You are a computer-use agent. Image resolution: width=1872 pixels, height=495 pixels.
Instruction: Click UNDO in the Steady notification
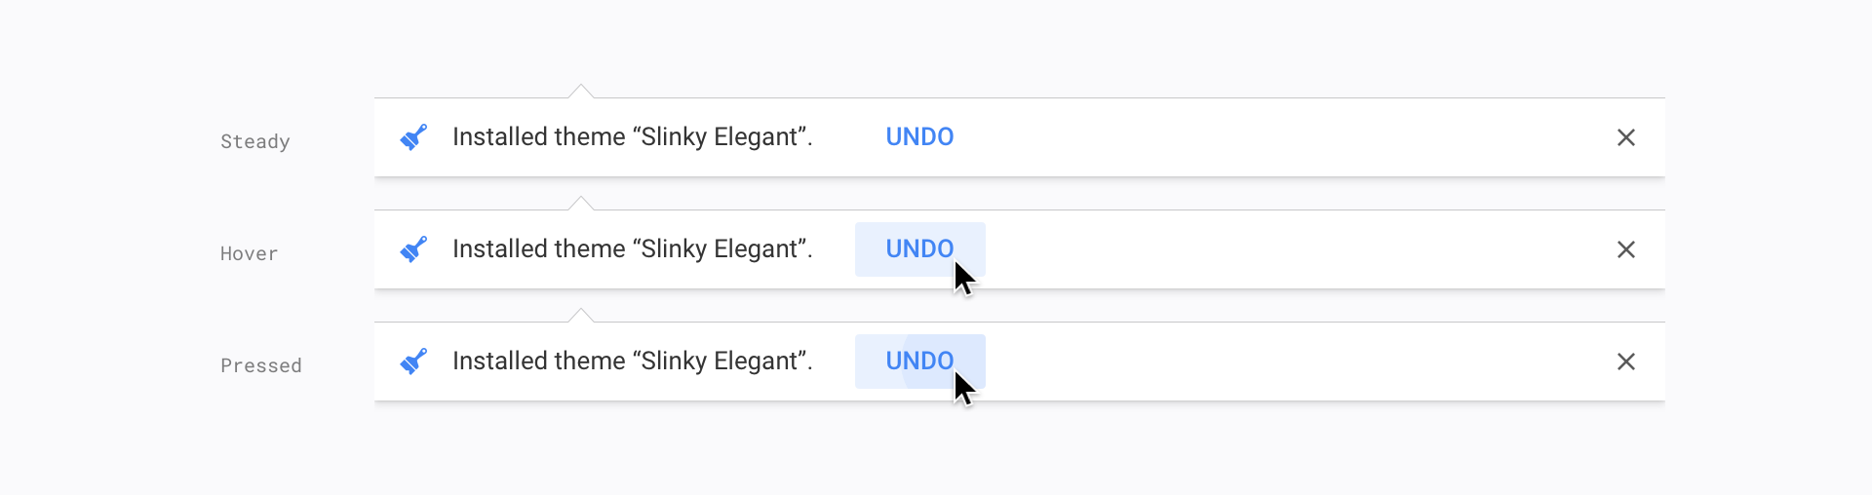tap(919, 137)
